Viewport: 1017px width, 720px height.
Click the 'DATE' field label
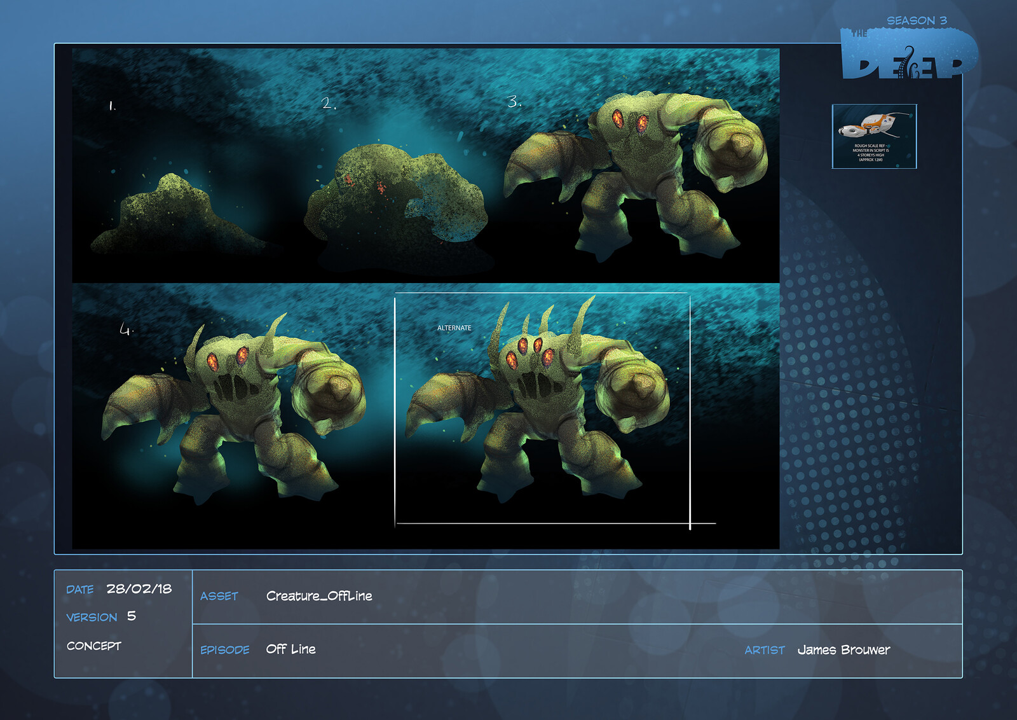tap(80, 590)
